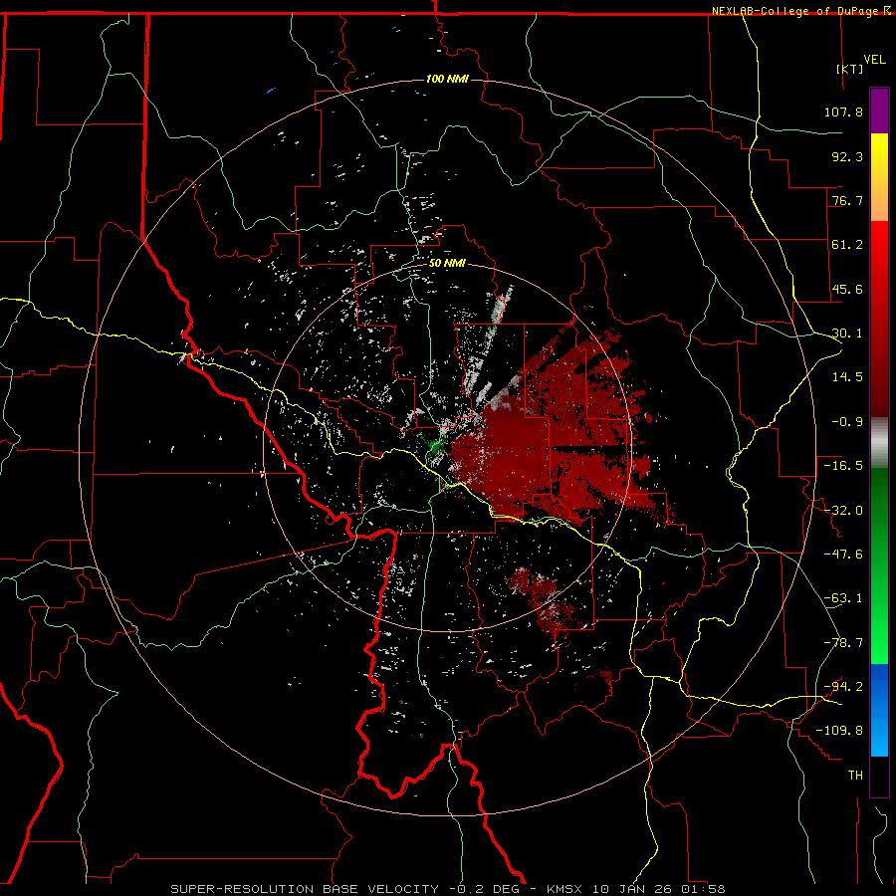
Task: Click the -94.2 velocity scale value
Action: point(843,687)
